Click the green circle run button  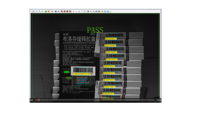pyautogui.click(x=46, y=11)
